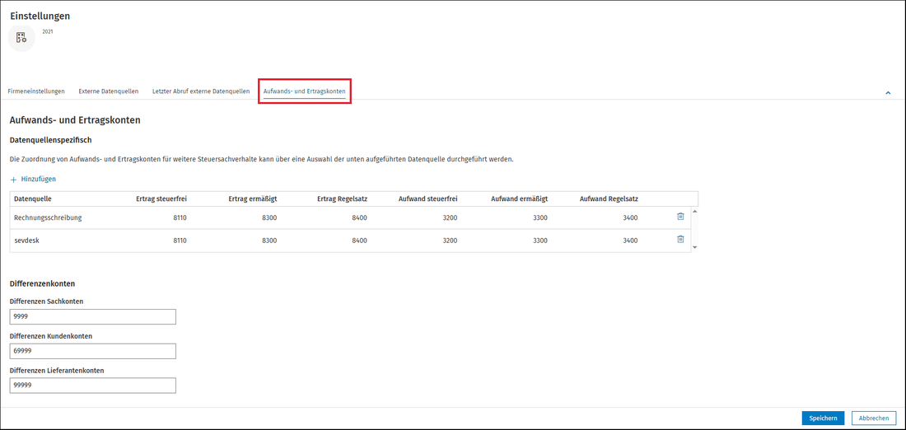Click the 8400 value in Rechnungsschreibung row
The width and height of the screenshot is (906, 430).
pos(360,217)
